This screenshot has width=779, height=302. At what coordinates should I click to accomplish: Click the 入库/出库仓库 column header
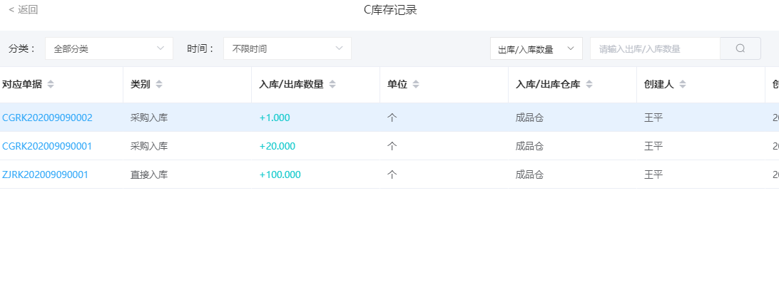548,85
